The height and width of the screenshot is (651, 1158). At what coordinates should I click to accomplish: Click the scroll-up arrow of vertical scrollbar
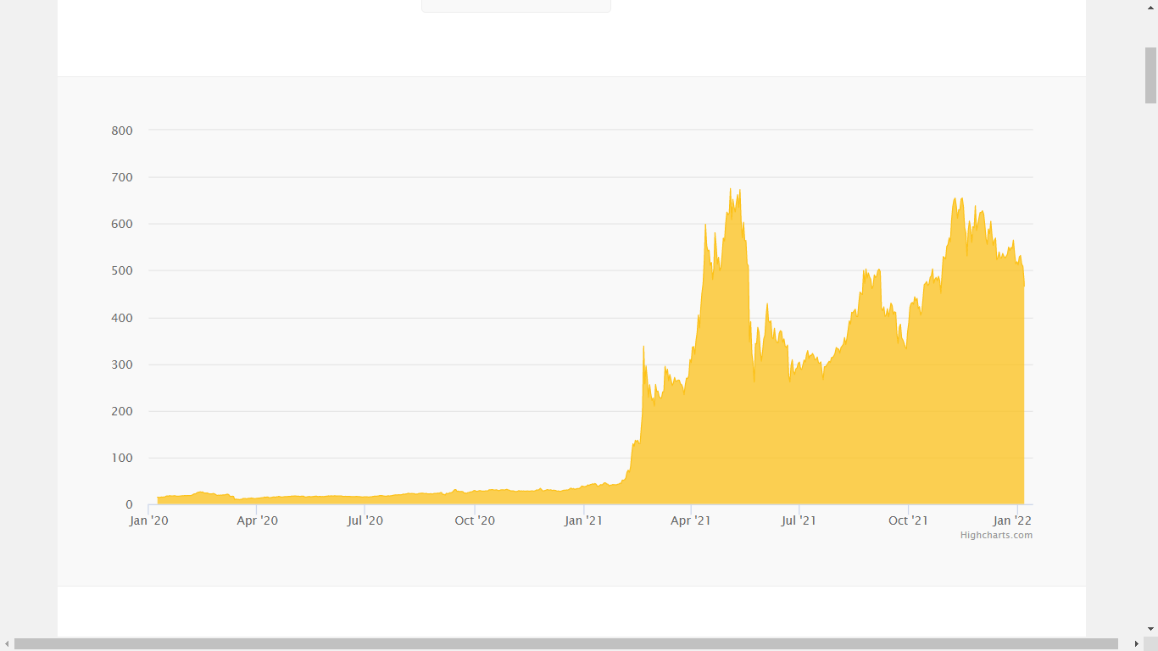pos(1150,6)
